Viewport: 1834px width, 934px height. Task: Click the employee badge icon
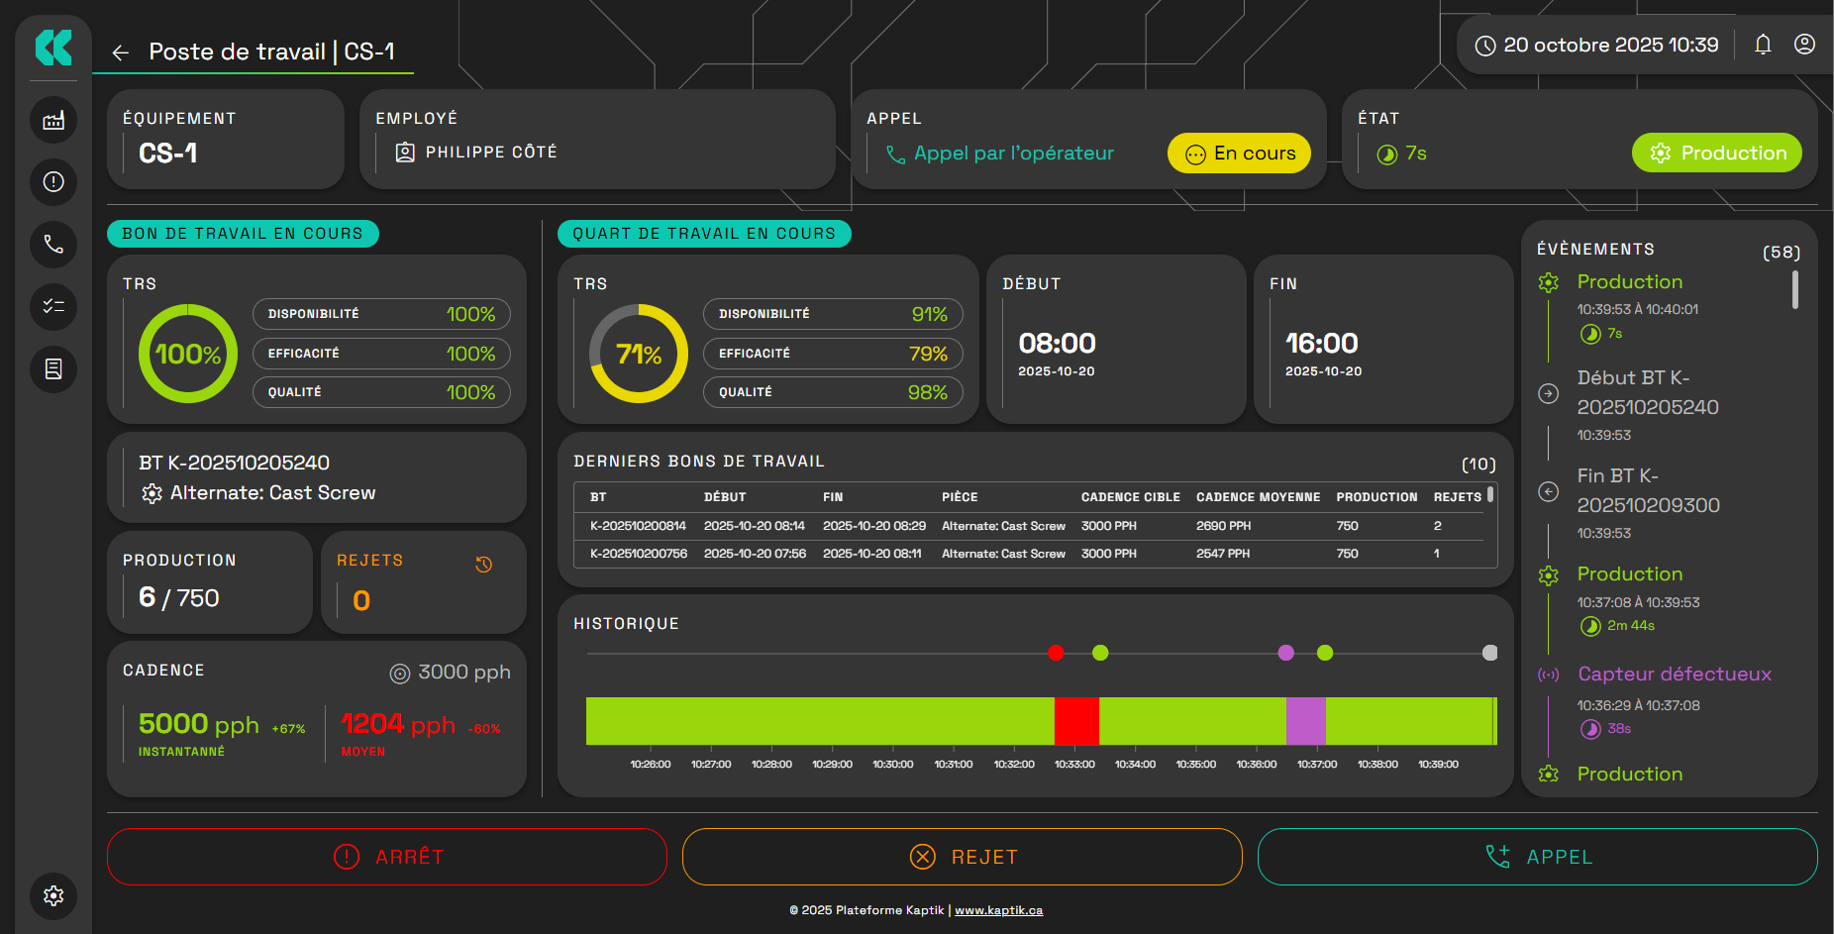405,153
